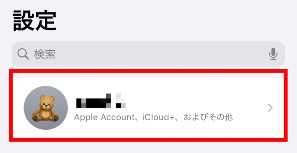Click empty space inside the search bar
Viewport: 297px width, 153px height.
click(x=161, y=54)
